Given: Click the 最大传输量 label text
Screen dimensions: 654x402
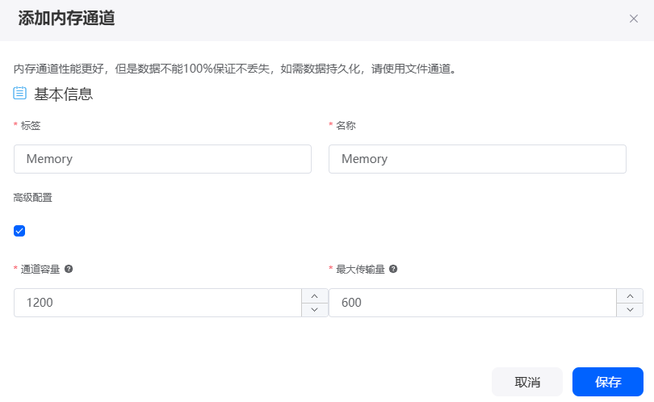Looking at the screenshot, I should coord(360,270).
